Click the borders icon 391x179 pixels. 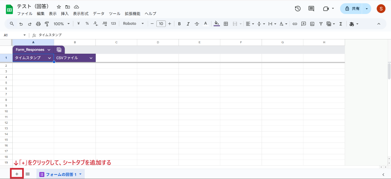(x=225, y=24)
